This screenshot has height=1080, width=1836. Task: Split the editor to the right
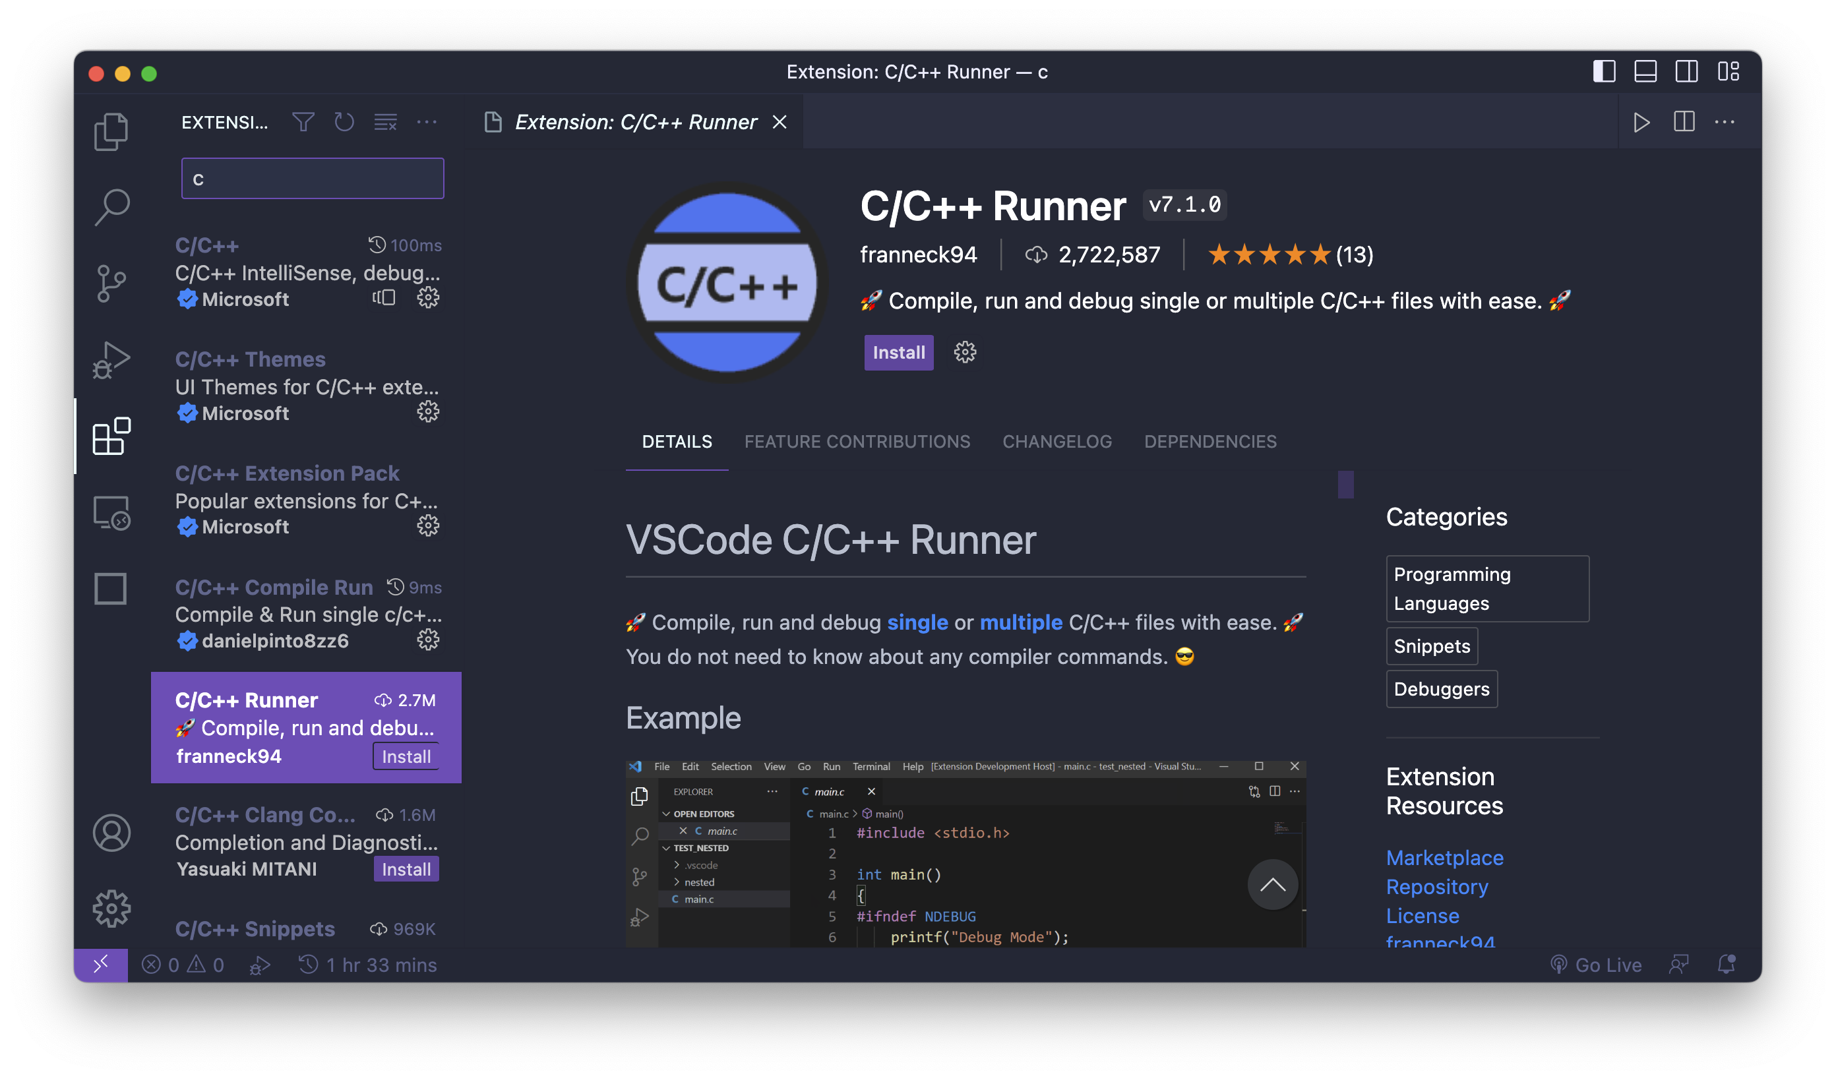(1684, 121)
